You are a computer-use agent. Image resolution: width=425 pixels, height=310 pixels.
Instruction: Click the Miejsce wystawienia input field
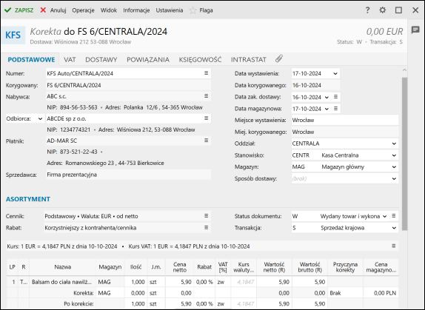(x=345, y=120)
